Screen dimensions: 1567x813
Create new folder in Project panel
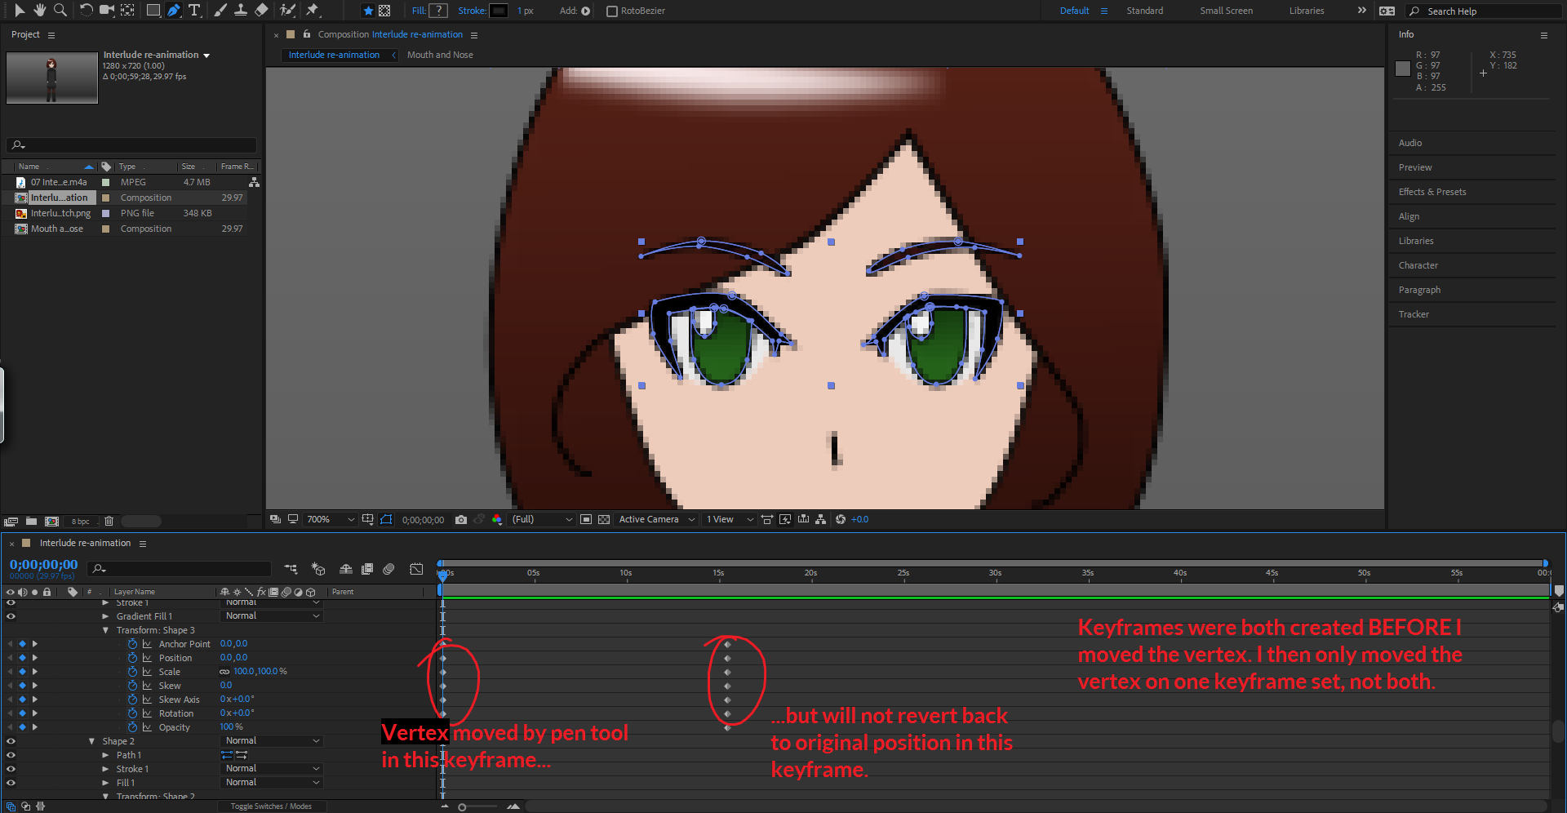click(31, 521)
